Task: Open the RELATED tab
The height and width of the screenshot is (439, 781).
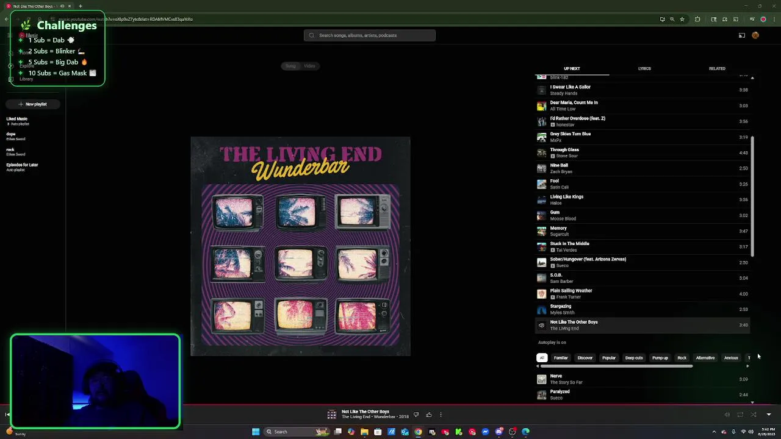Action: point(717,68)
